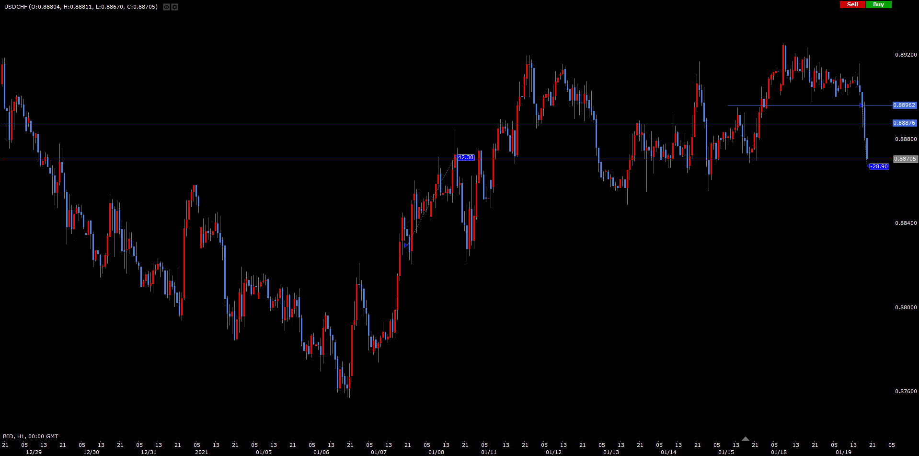919x456 pixels.
Task: Click the blue entry arrow on 01/07 trade
Action: (406, 245)
